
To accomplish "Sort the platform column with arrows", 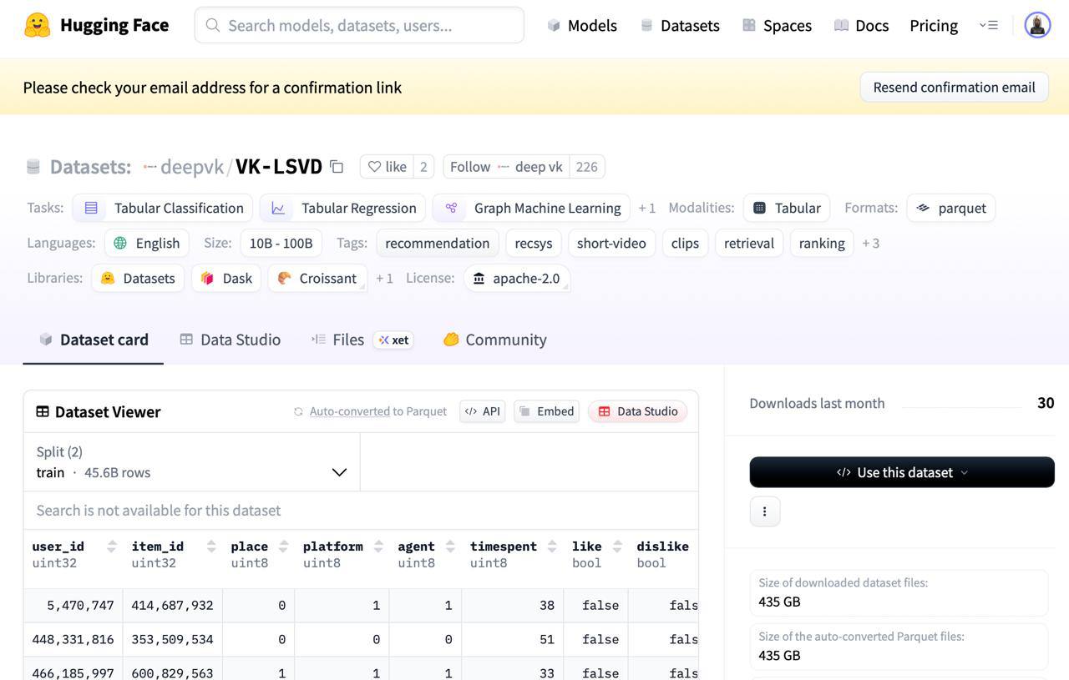I will (x=378, y=547).
